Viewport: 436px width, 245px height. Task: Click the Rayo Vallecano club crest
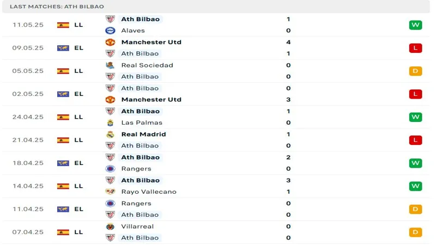pos(110,192)
